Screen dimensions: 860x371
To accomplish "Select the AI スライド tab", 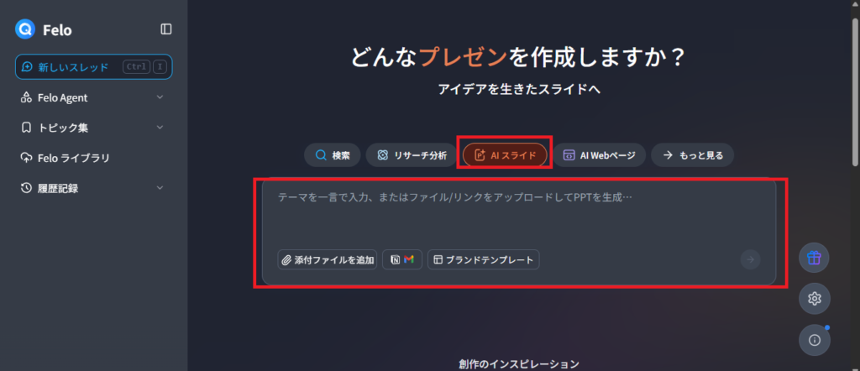I will tap(505, 155).
